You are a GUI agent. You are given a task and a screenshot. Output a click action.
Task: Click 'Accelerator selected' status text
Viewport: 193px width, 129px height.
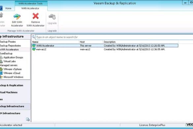[11, 125]
